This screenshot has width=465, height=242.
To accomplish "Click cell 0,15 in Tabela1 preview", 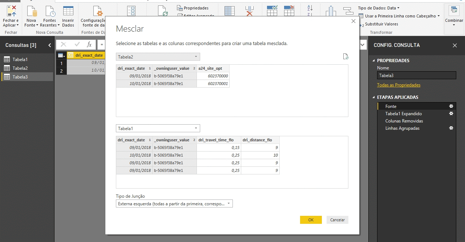I will pyautogui.click(x=219, y=148).
